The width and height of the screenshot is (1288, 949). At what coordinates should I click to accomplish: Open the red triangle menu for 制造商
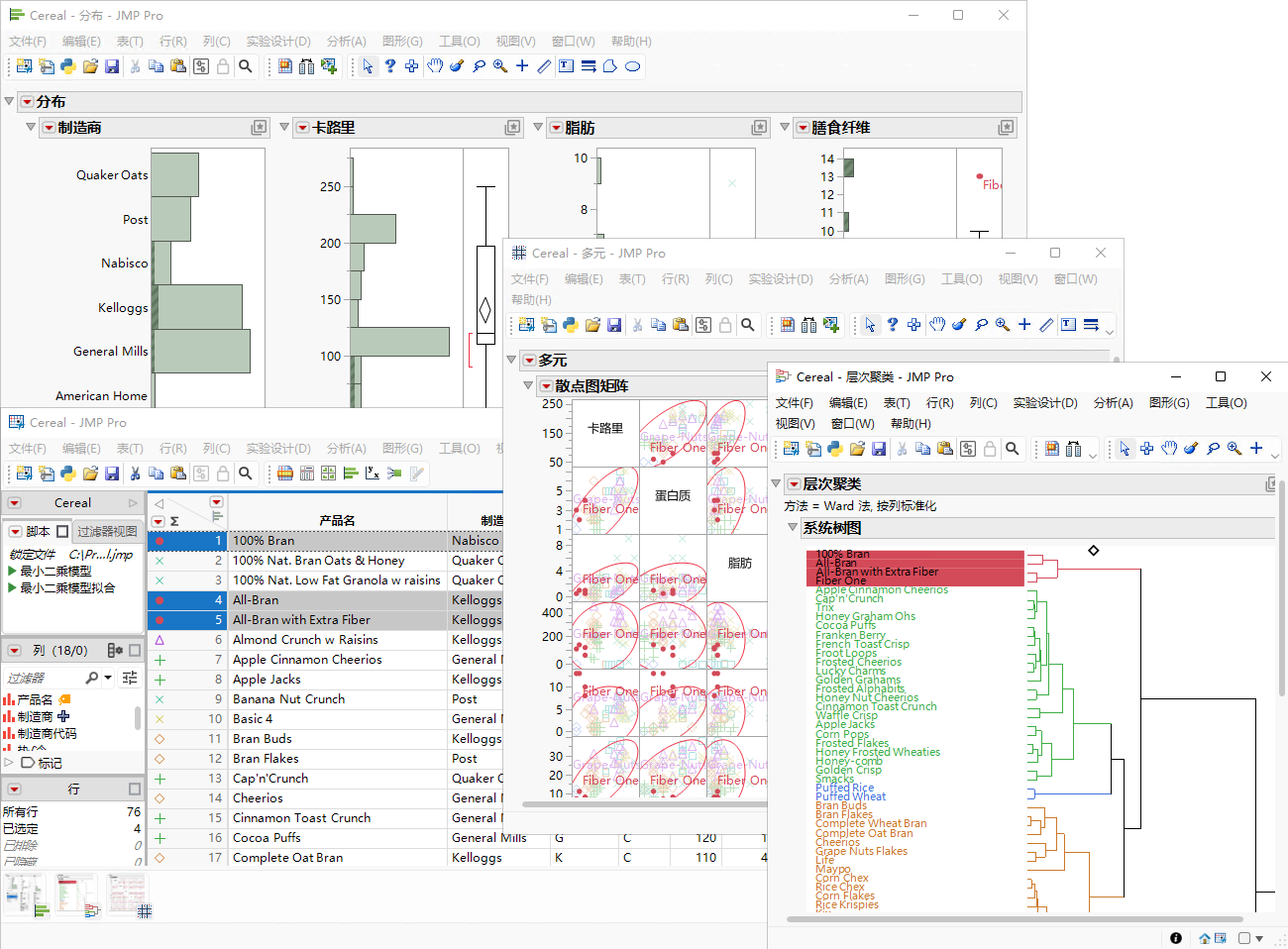pyautogui.click(x=49, y=128)
